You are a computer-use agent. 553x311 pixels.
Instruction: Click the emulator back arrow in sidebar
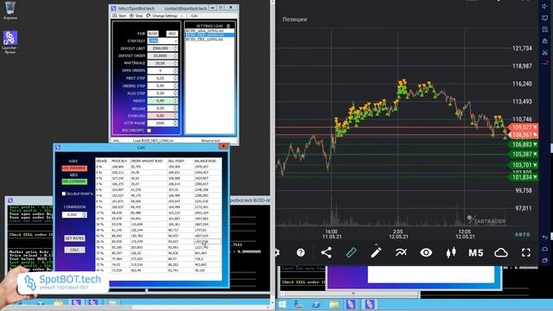pos(545,238)
